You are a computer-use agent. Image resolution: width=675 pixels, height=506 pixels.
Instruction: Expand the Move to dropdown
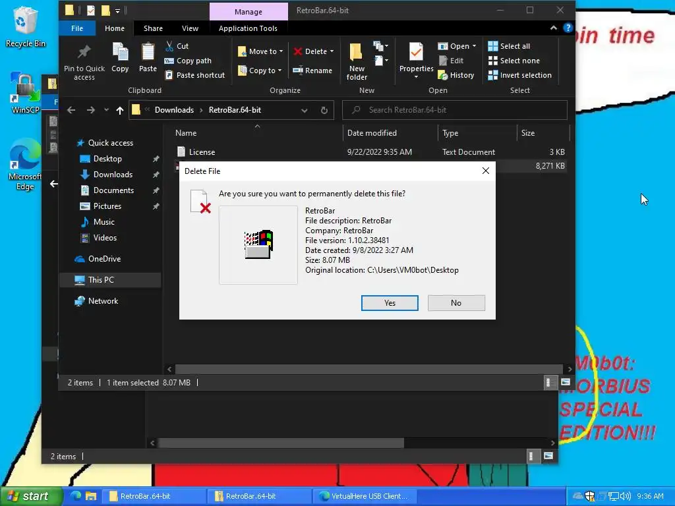(x=281, y=51)
